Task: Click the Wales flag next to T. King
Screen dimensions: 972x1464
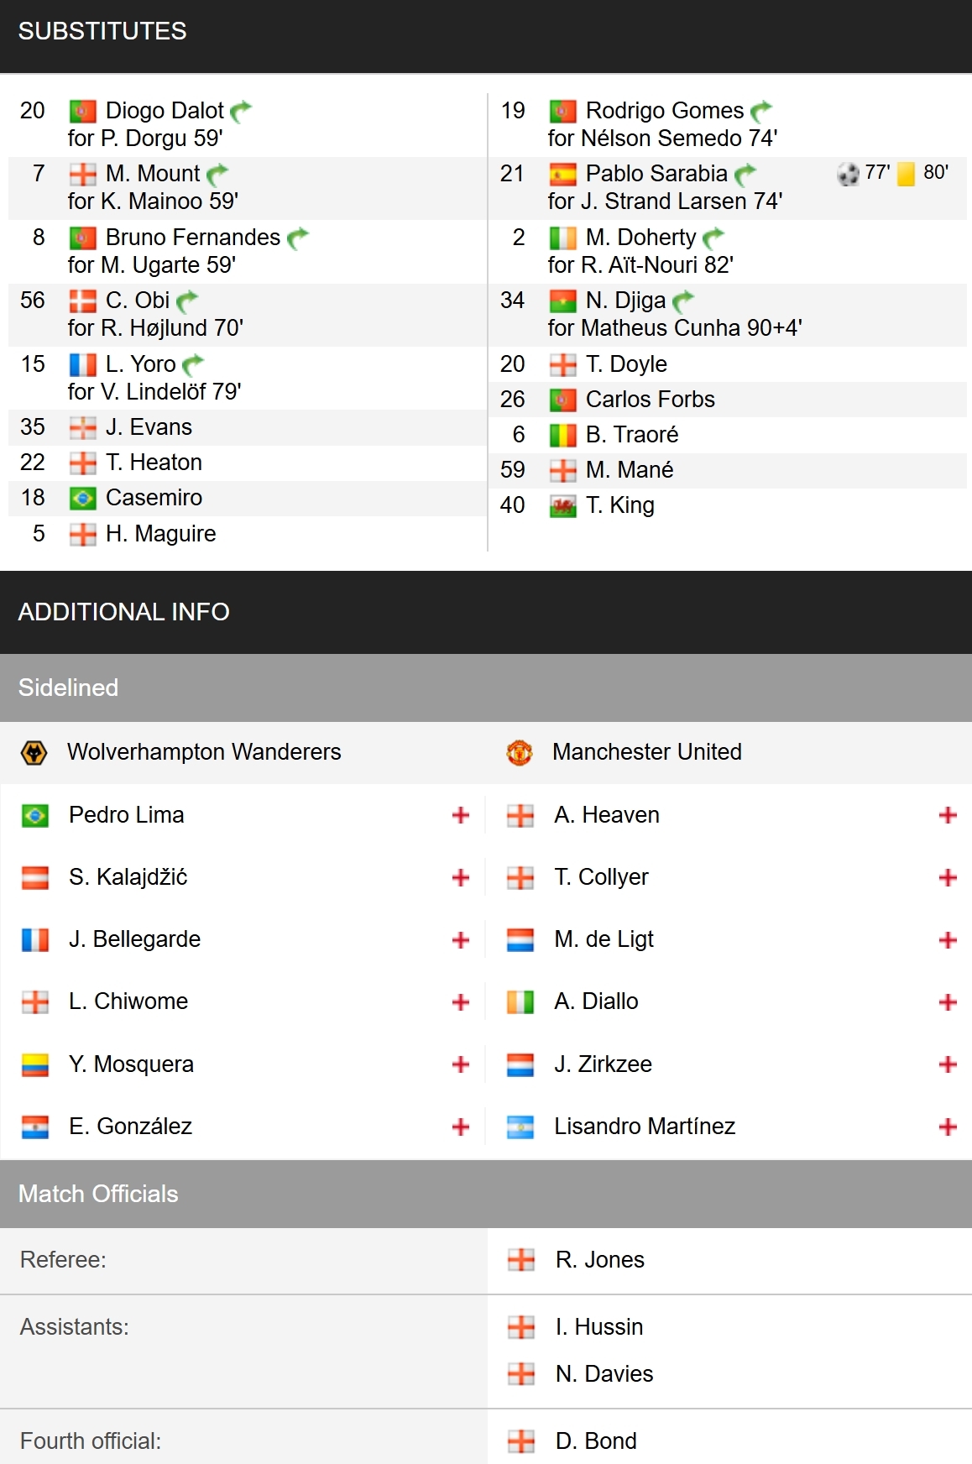Action: coord(562,506)
